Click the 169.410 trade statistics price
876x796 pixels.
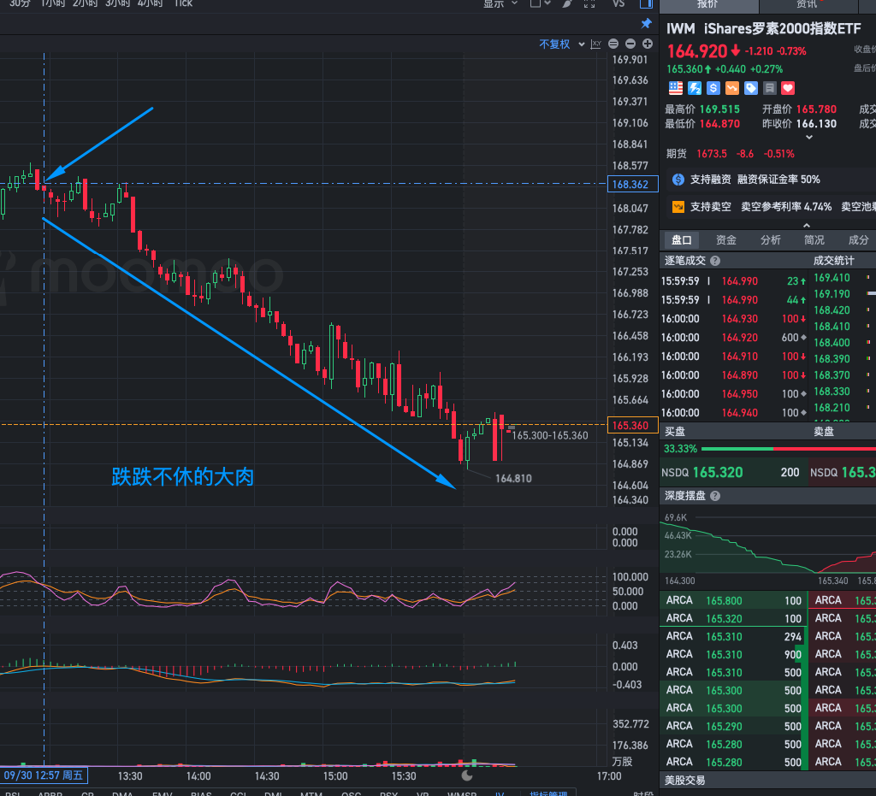(x=832, y=277)
